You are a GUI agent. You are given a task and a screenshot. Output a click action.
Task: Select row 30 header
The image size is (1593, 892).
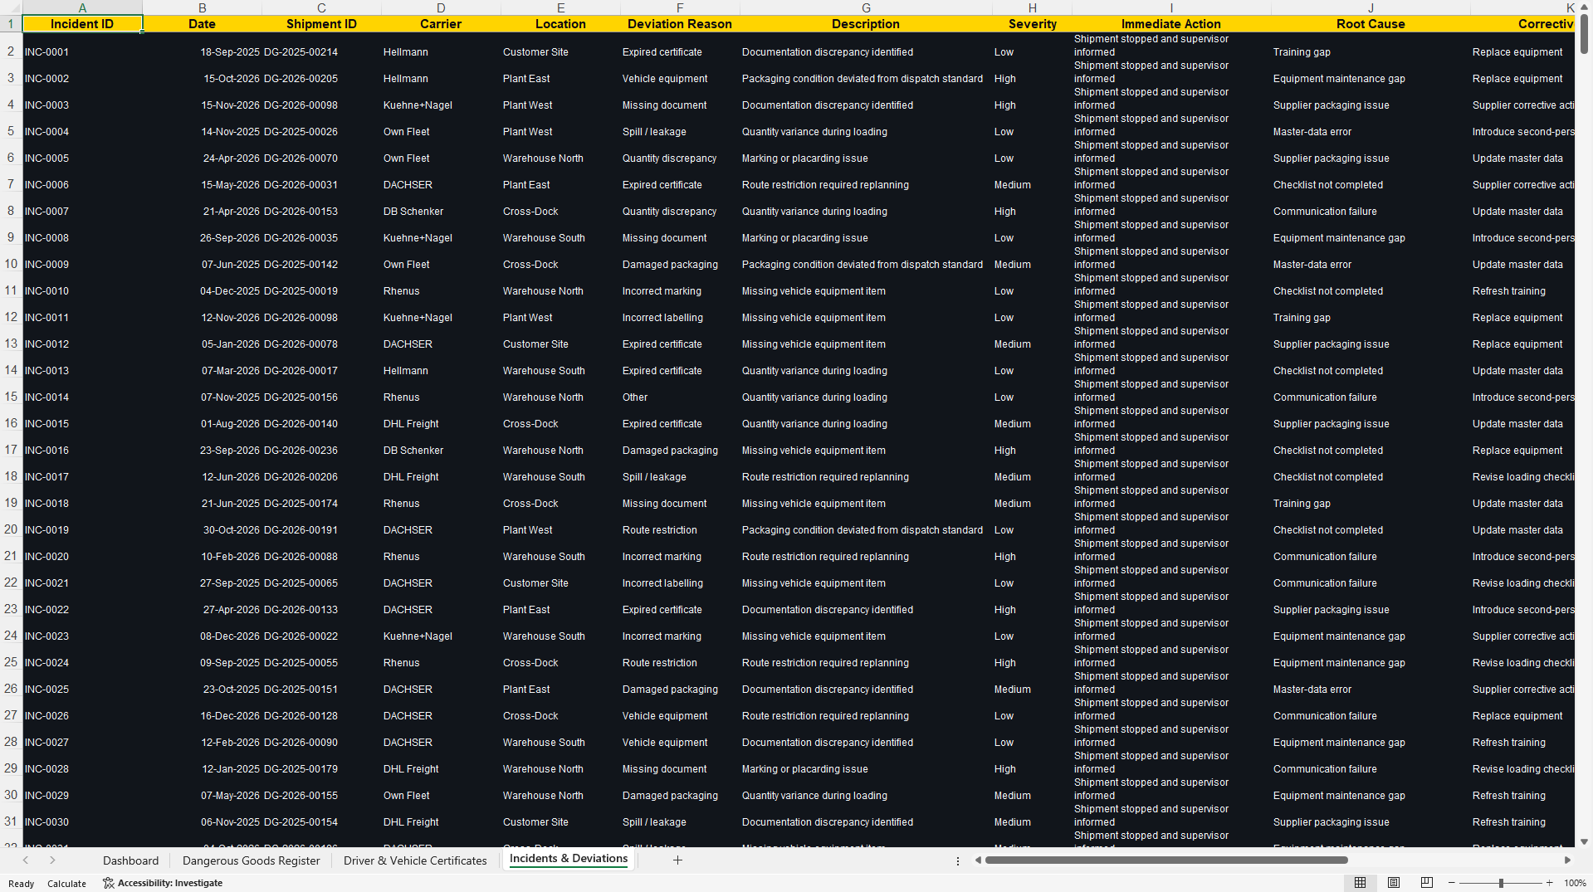tap(11, 795)
